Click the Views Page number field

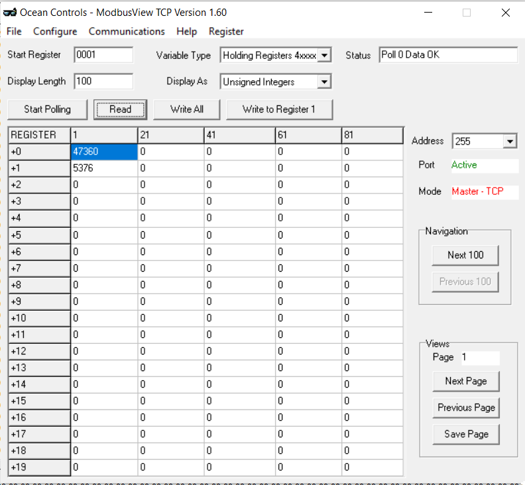(480, 358)
